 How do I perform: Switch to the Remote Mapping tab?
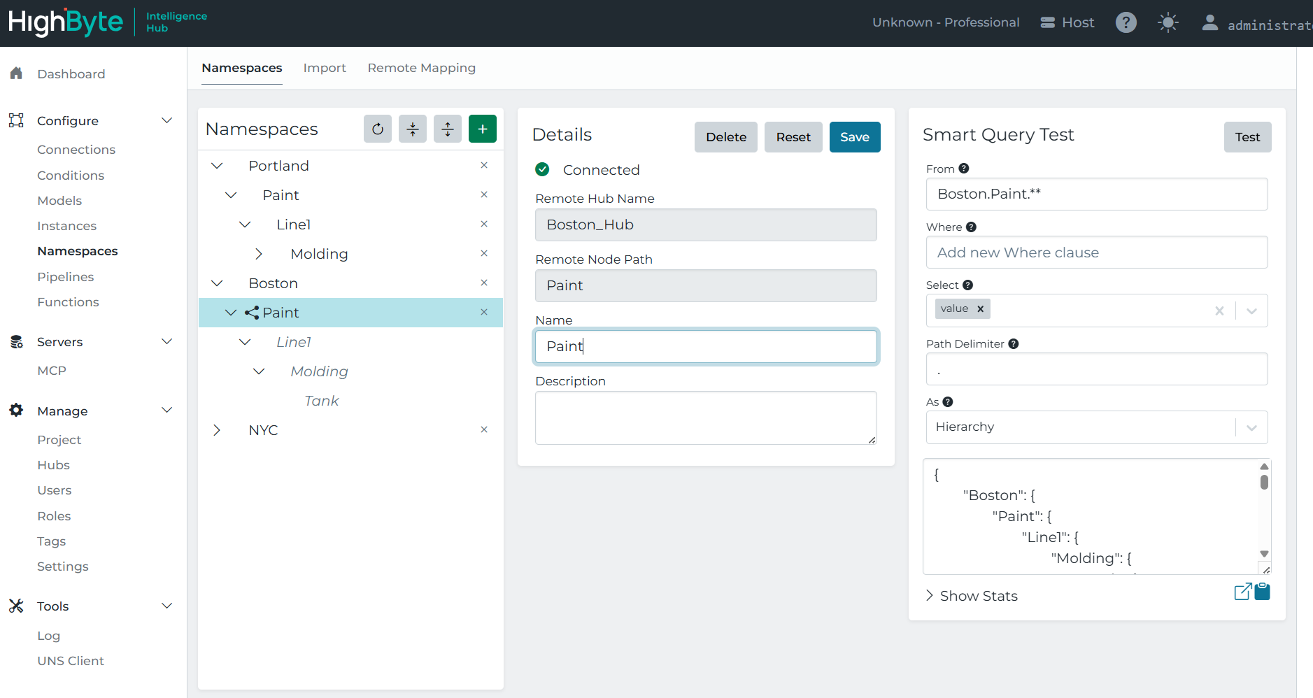click(421, 68)
